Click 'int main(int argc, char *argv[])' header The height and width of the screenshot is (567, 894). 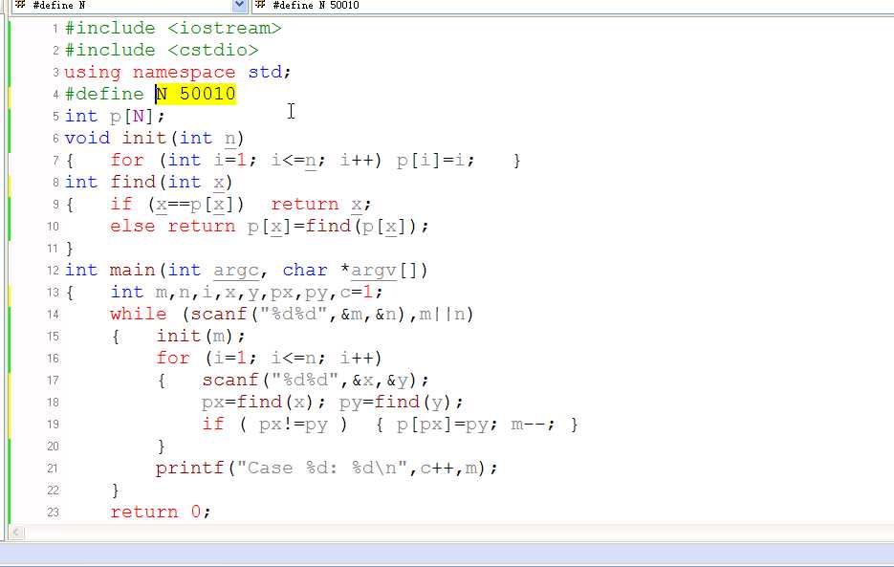[x=247, y=271]
